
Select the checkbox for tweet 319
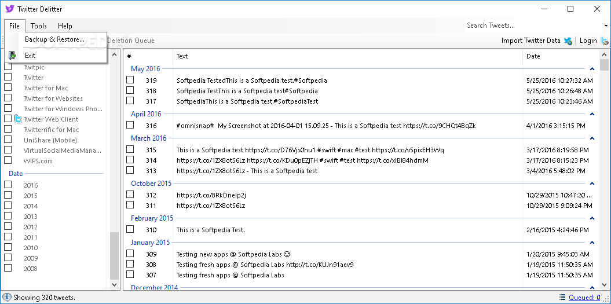(130, 80)
